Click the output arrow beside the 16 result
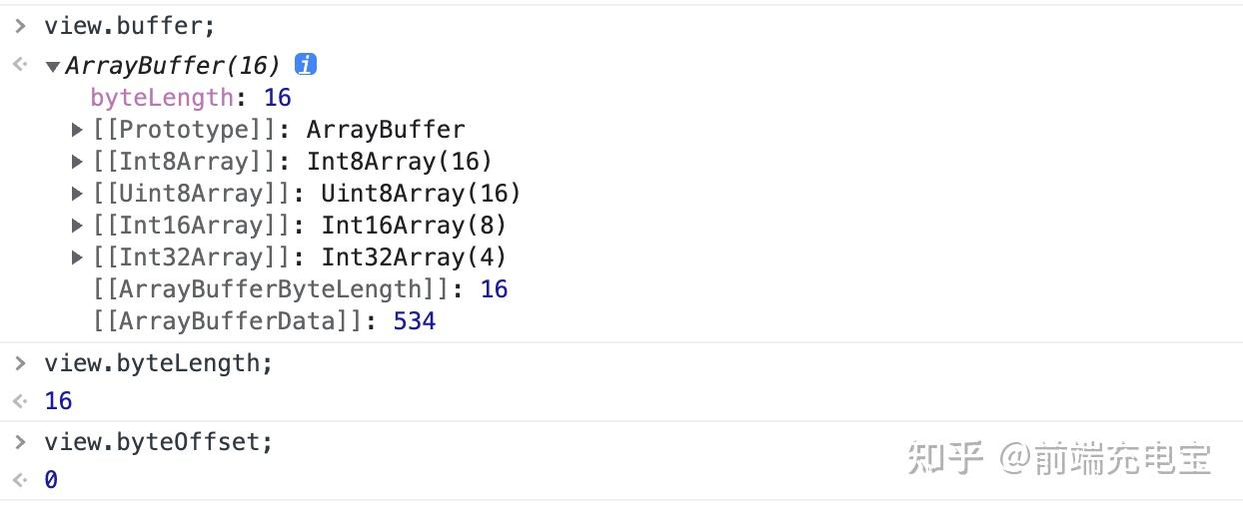The image size is (1243, 507). click(x=19, y=401)
